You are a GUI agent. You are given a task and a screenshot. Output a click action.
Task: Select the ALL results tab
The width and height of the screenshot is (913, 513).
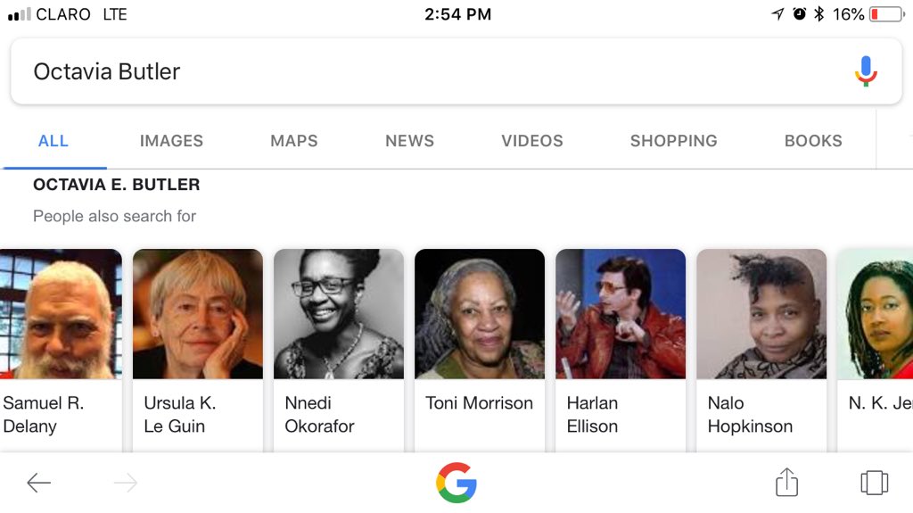click(x=53, y=141)
